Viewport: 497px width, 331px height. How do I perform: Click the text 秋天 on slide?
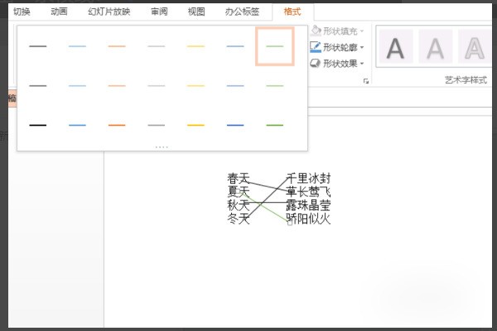click(239, 205)
